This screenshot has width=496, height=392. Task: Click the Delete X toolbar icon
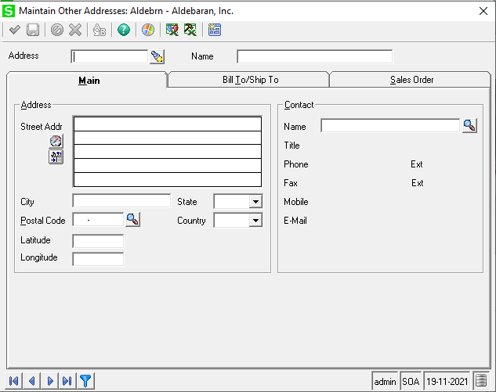(75, 30)
